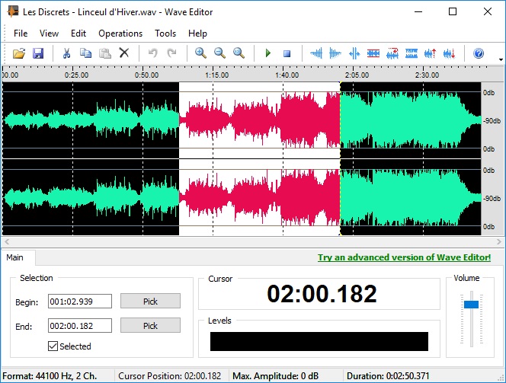Decrease volume with the down-arrow waveform icon
Viewport: 506px width, 383px height.
449,53
